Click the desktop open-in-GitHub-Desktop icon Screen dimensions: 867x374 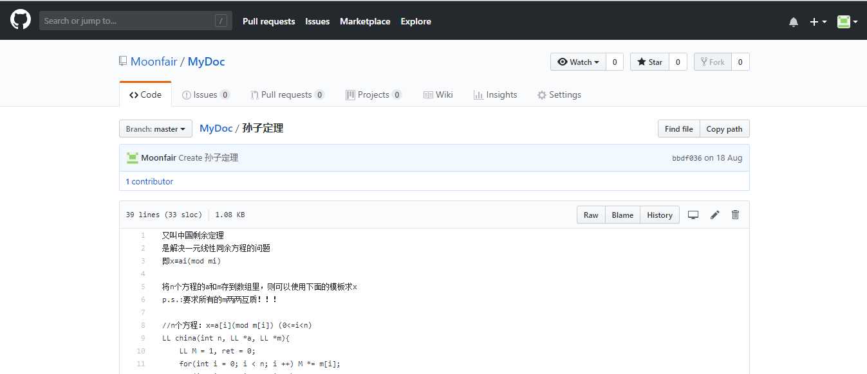tap(693, 215)
